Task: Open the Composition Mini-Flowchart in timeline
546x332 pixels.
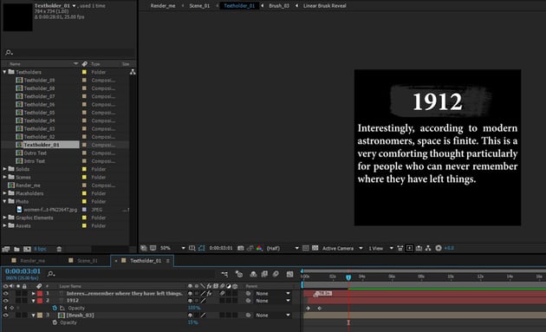Action: click(224, 275)
